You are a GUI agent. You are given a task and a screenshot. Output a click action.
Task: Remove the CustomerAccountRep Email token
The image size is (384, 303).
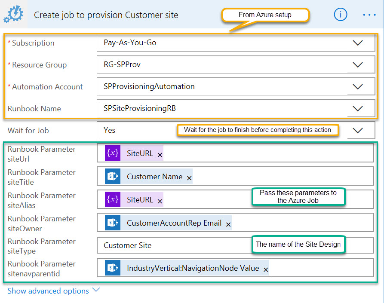pyautogui.click(x=228, y=223)
